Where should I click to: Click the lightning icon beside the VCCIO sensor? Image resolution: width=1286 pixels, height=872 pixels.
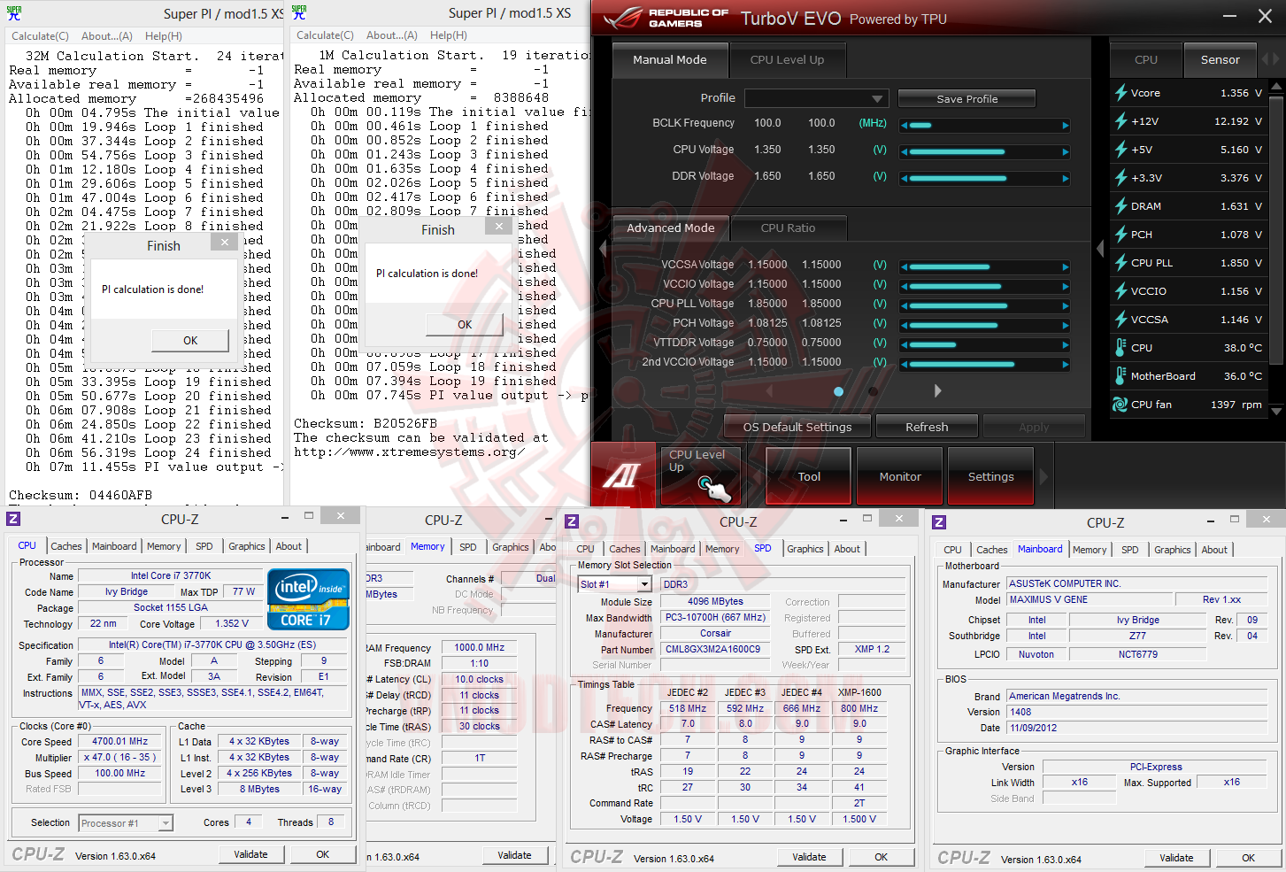[1121, 291]
